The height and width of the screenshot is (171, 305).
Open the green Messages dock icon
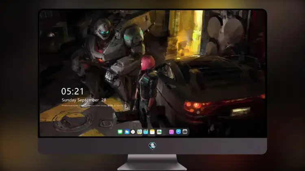tap(120, 132)
